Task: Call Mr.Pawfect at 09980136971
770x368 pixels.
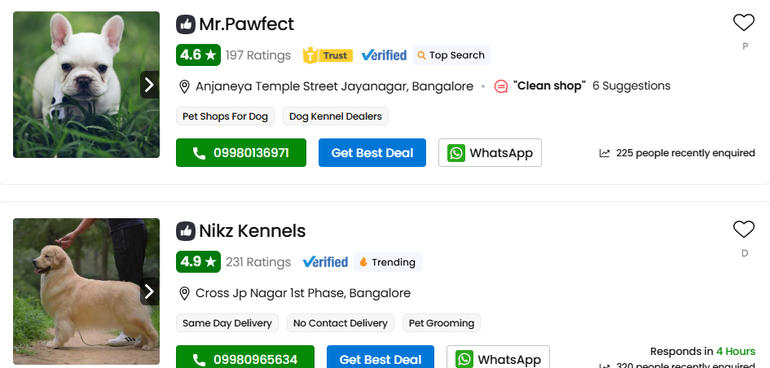Action: pyautogui.click(x=241, y=152)
